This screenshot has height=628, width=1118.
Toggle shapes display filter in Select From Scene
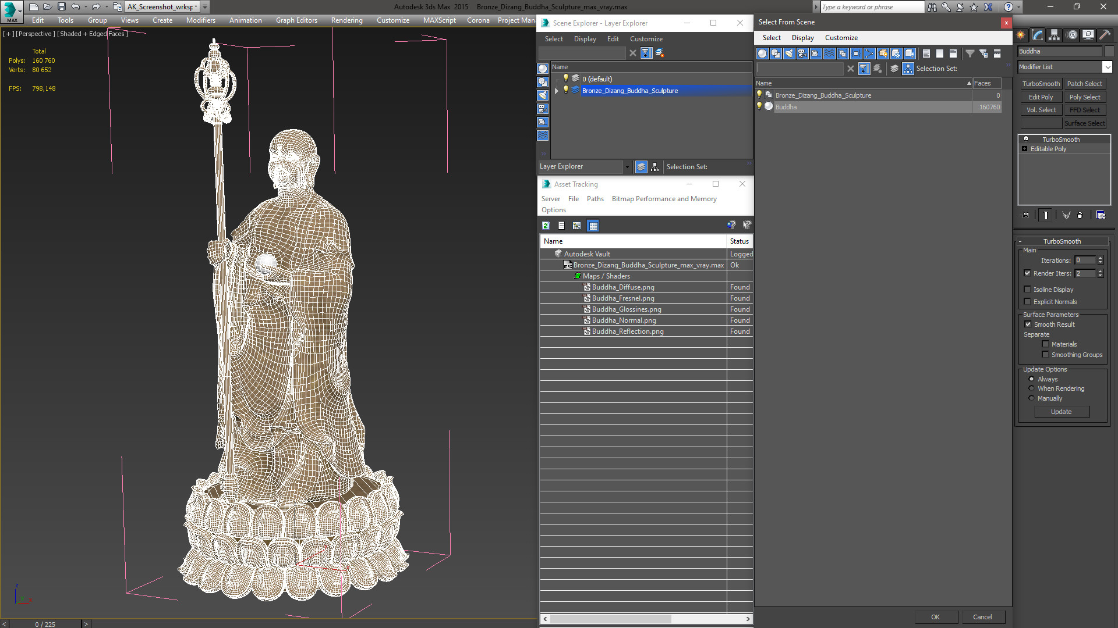tap(776, 53)
